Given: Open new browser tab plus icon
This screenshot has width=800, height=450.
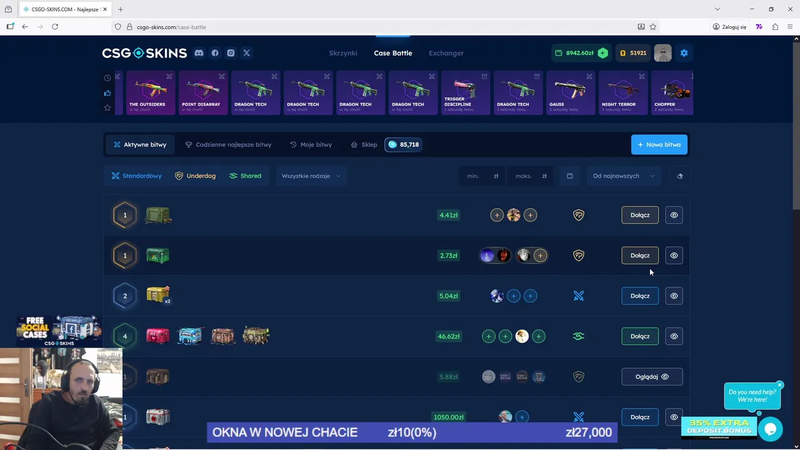Looking at the screenshot, I should tap(121, 9).
